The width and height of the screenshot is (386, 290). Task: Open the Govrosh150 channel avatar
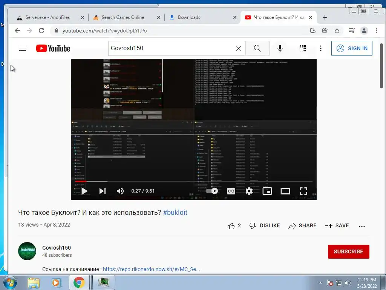tap(27, 251)
